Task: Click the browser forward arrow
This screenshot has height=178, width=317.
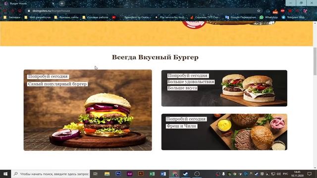Action: click(x=12, y=11)
